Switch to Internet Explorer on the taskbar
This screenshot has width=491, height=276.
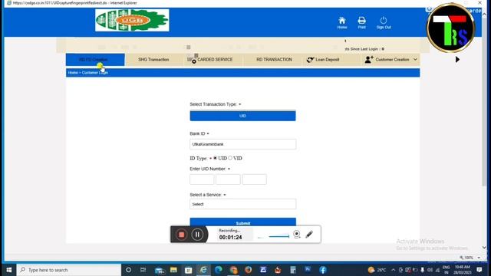203,270
